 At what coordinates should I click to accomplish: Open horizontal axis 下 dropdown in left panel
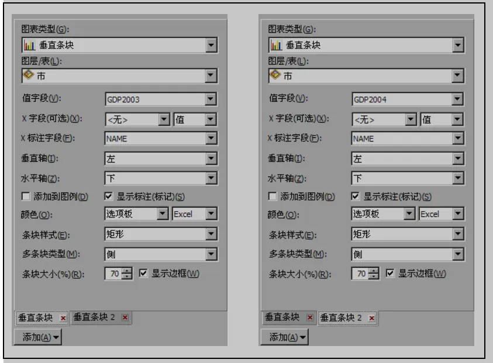click(x=211, y=178)
